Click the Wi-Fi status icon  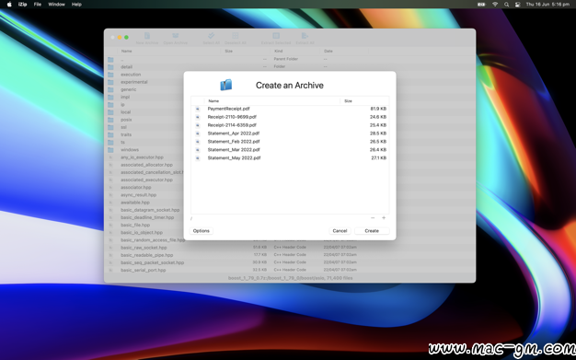(495, 5)
